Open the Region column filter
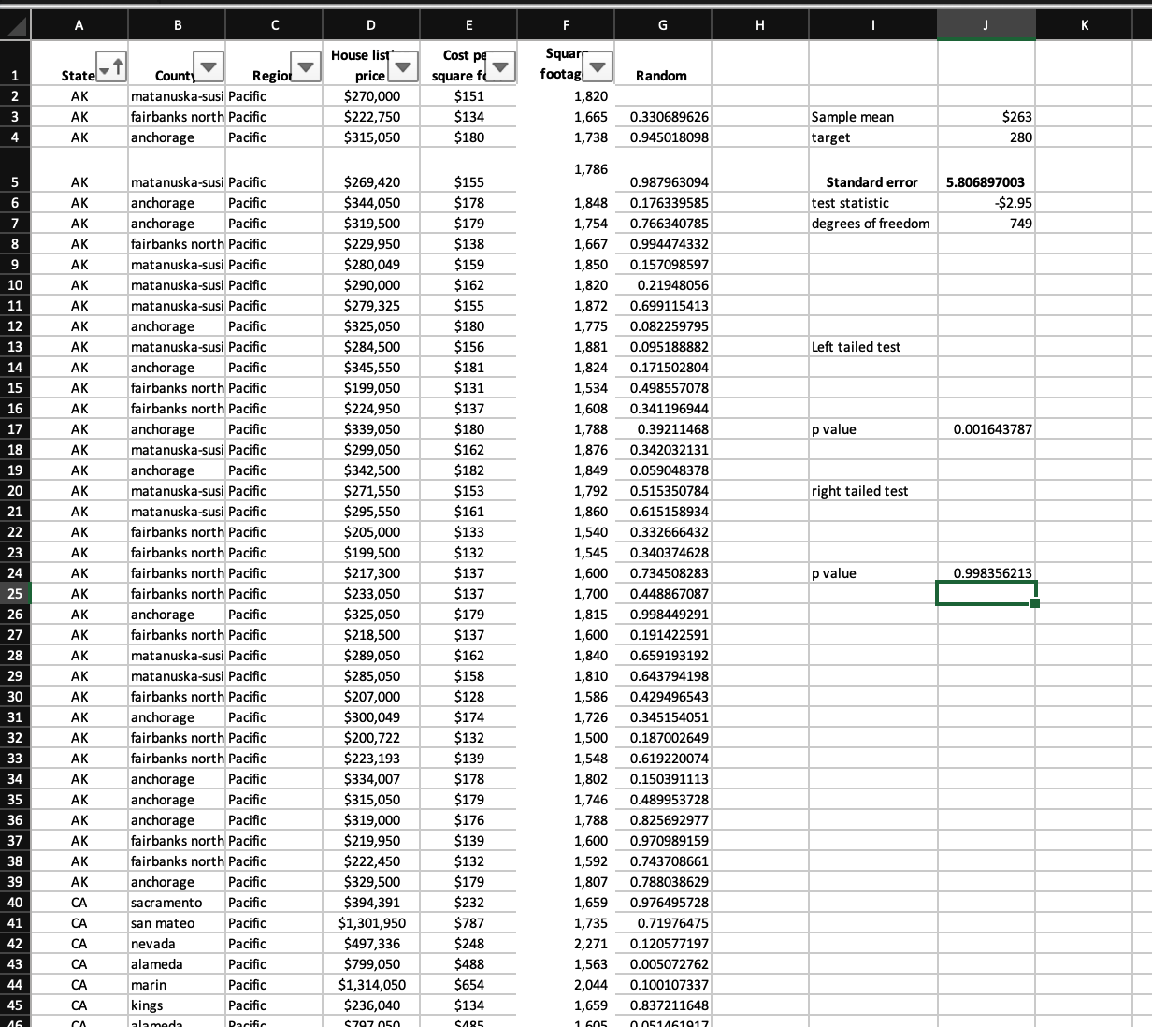The image size is (1152, 1027). (306, 65)
